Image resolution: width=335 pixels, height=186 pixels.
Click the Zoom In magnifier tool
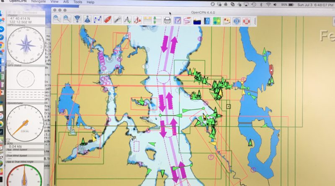(57, 19)
